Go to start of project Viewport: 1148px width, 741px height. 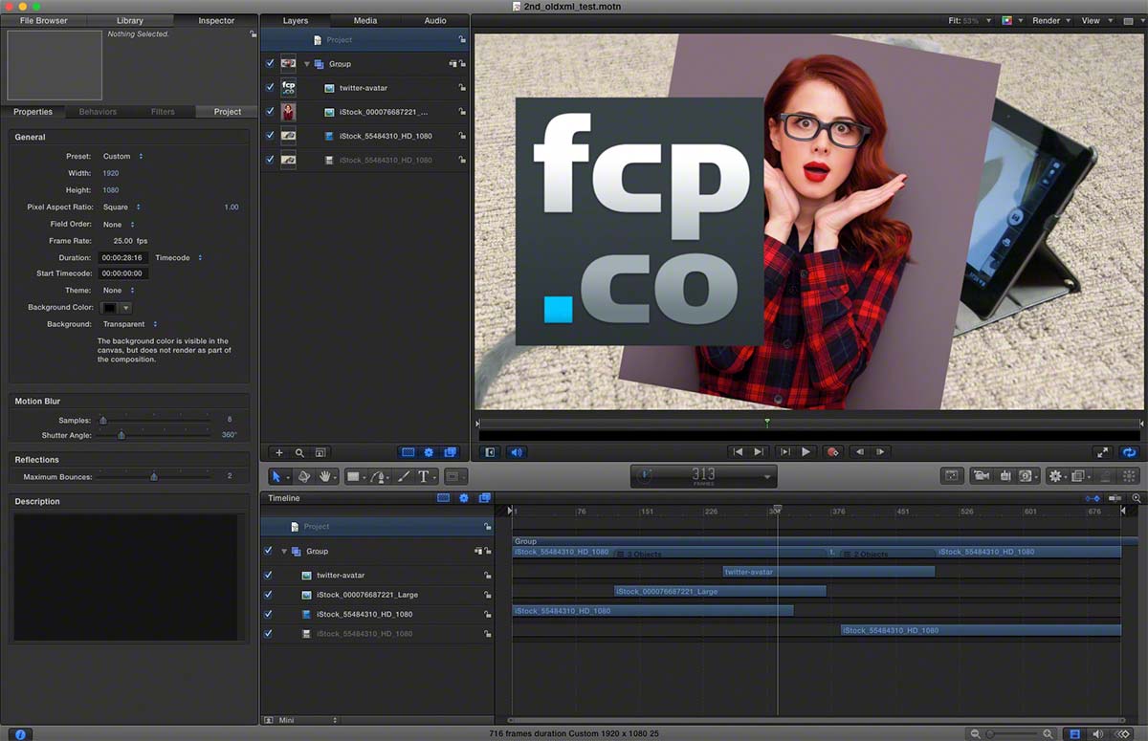pos(737,452)
